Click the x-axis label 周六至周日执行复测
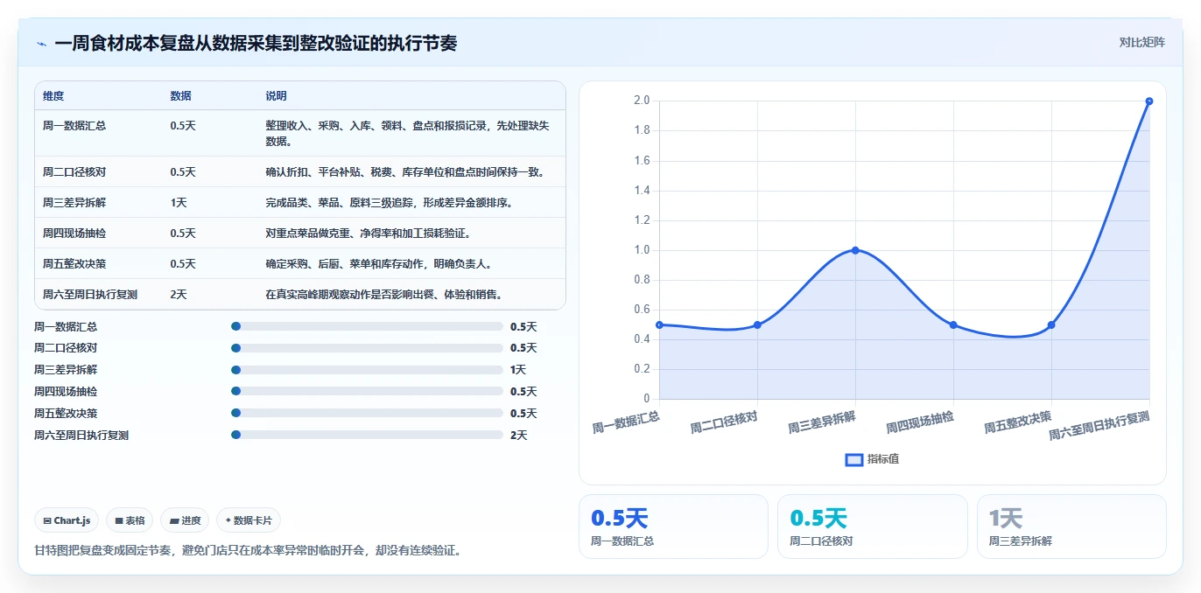Viewport: 1201px width, 593px height. [x=1099, y=425]
